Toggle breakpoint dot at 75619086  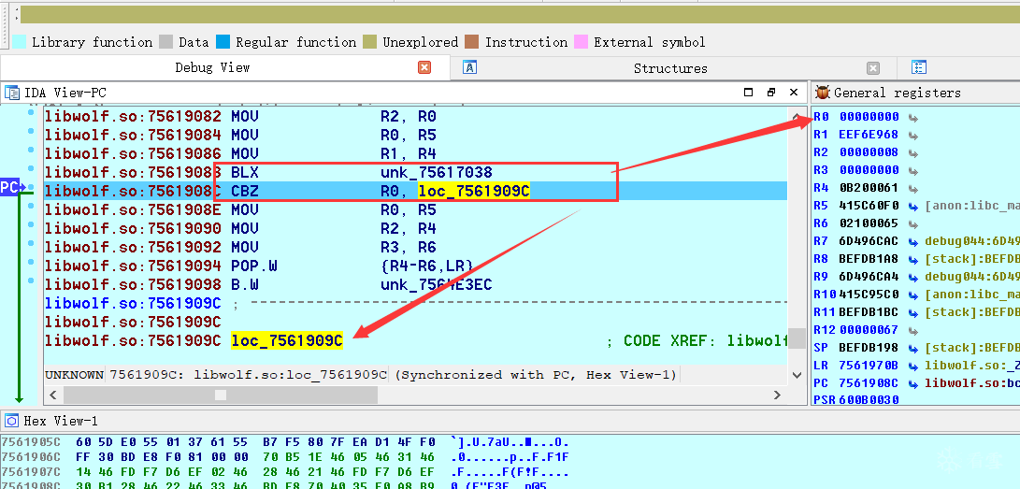click(x=31, y=151)
